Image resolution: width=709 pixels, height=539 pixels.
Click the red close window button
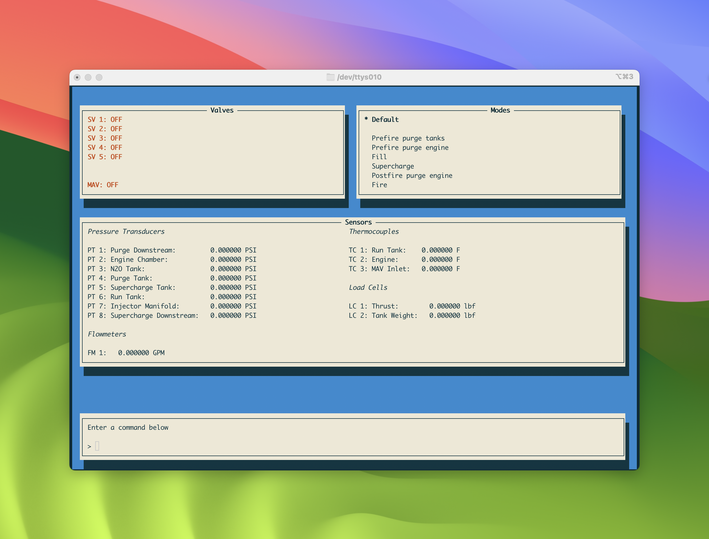[x=77, y=77]
